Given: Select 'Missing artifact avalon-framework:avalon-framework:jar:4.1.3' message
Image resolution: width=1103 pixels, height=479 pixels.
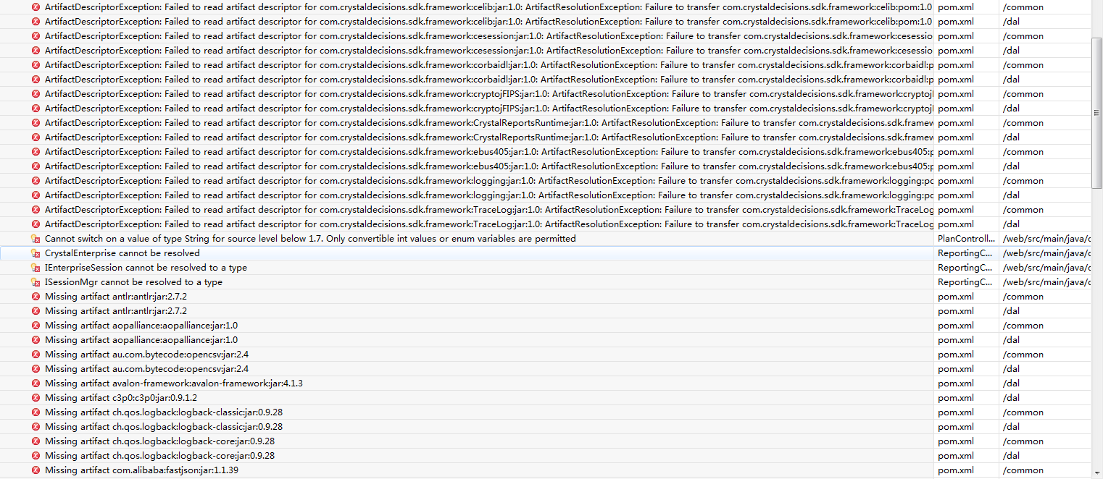Looking at the screenshot, I should (174, 383).
